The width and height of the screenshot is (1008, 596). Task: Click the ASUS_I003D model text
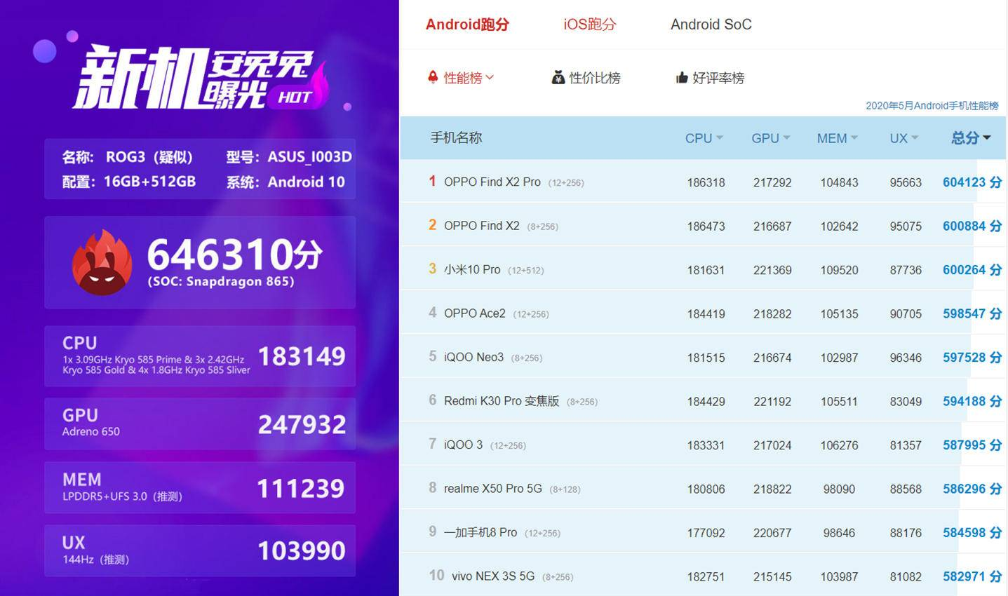[x=309, y=157]
